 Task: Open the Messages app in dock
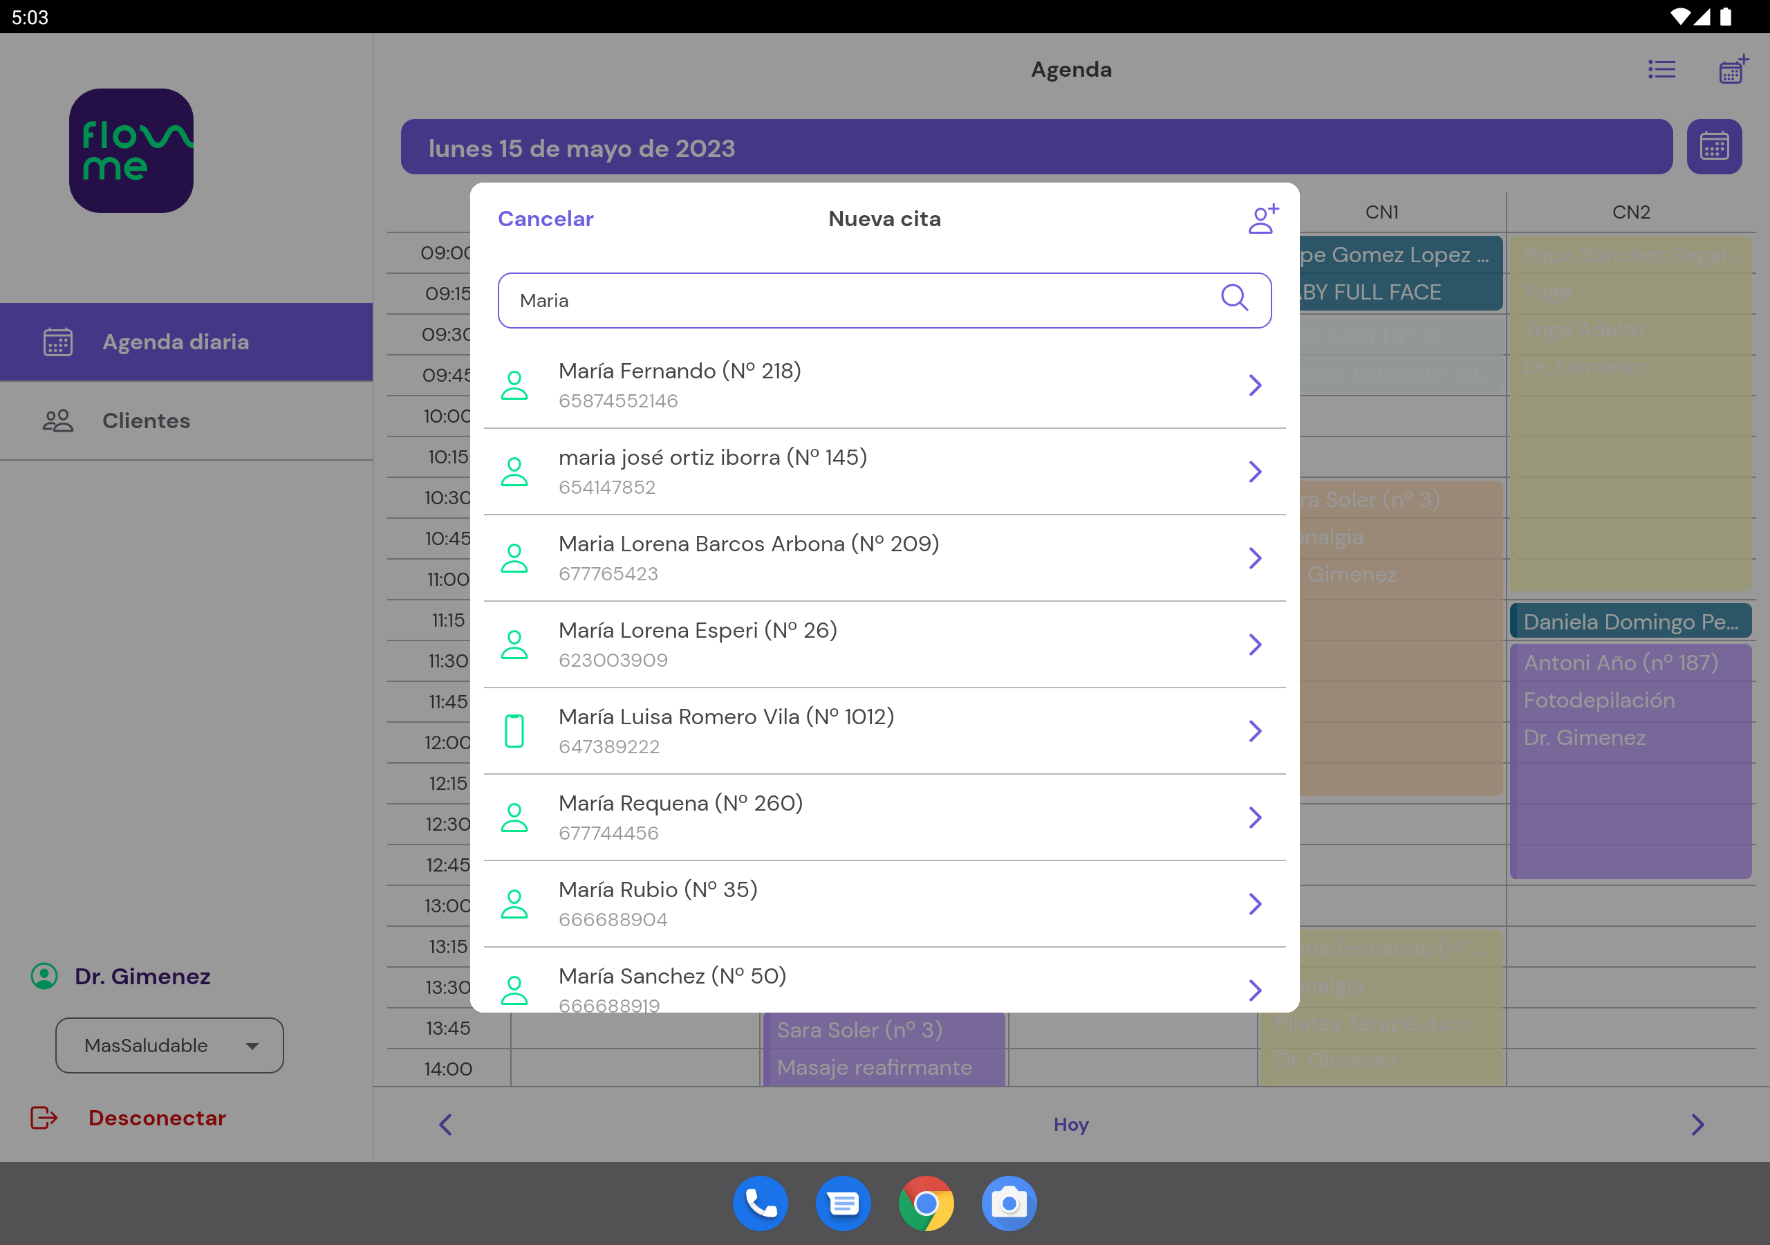tap(844, 1203)
